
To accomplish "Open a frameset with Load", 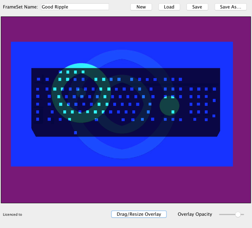I will [169, 7].
